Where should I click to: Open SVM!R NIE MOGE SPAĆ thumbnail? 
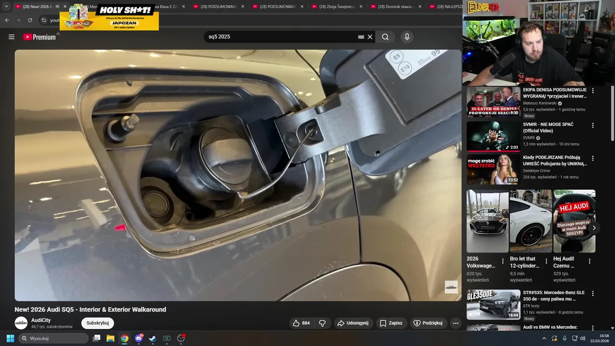point(493,136)
